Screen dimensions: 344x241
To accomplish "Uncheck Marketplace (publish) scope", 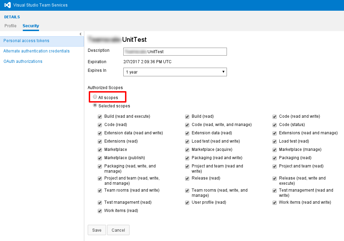I will point(100,158).
